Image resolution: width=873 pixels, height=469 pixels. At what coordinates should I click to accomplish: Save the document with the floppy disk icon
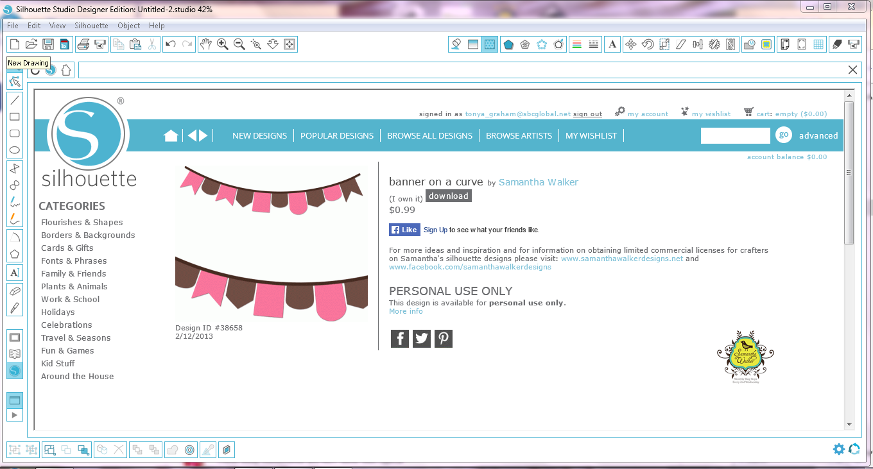48,44
